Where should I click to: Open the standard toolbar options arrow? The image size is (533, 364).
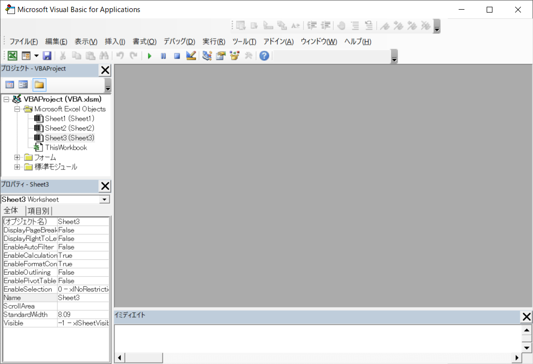394,56
